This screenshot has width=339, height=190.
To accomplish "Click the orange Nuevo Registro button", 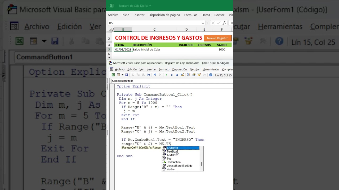I will [x=218, y=38].
